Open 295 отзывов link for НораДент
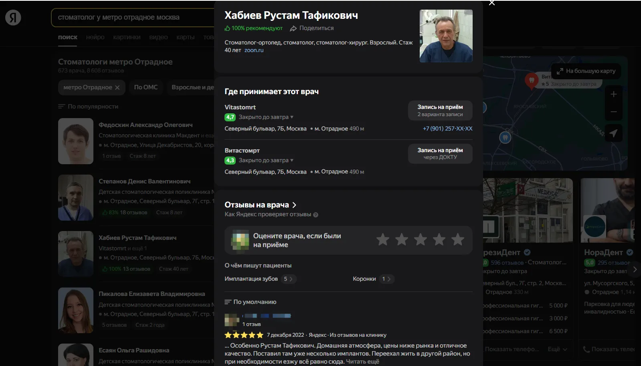This screenshot has height=366, width=641. click(614, 263)
